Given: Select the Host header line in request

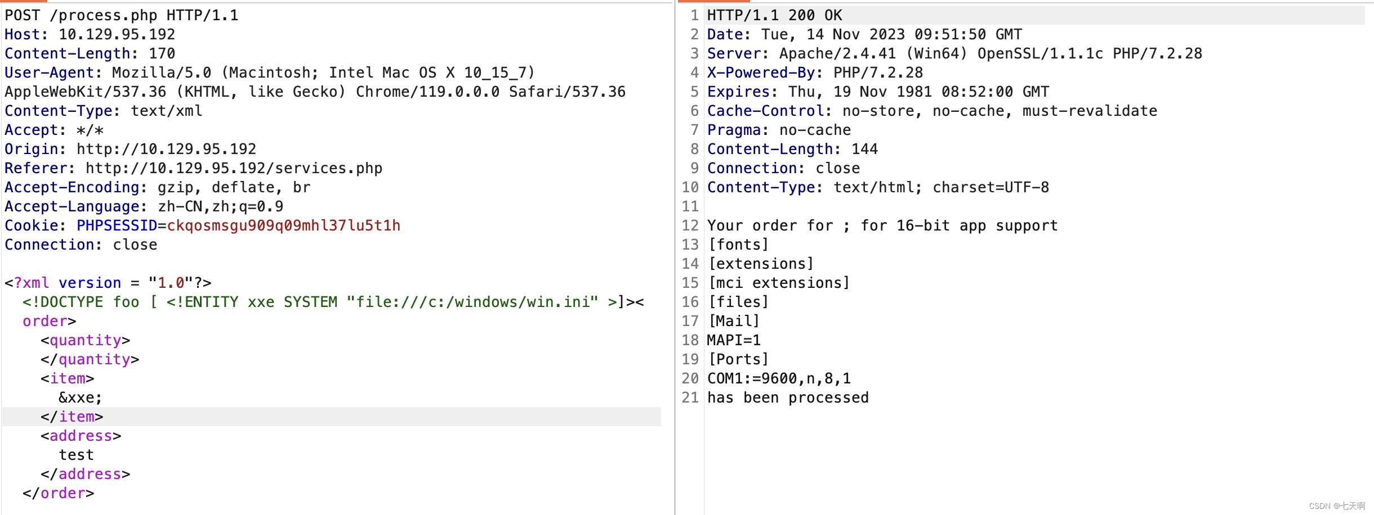Looking at the screenshot, I should (x=90, y=34).
